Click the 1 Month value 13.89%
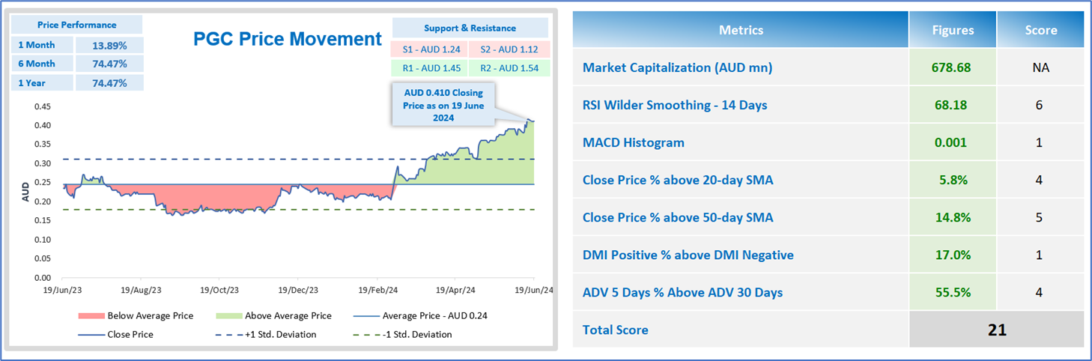Screen dimensions: 1092x361 (109, 45)
